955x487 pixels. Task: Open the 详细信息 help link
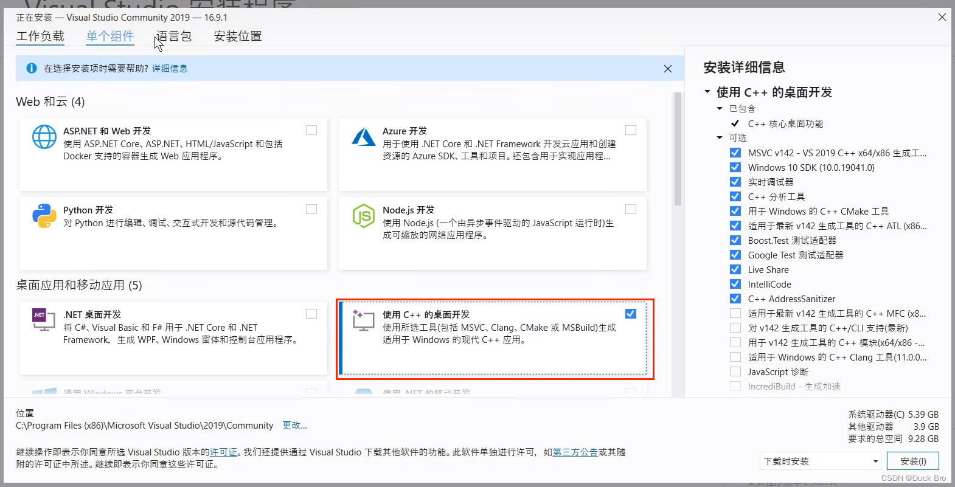[170, 68]
